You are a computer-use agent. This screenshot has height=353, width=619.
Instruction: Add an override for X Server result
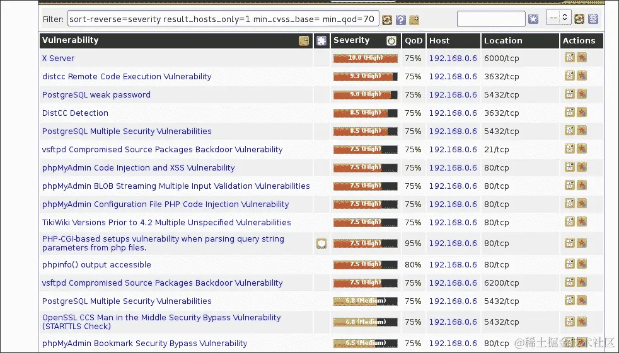(x=582, y=57)
